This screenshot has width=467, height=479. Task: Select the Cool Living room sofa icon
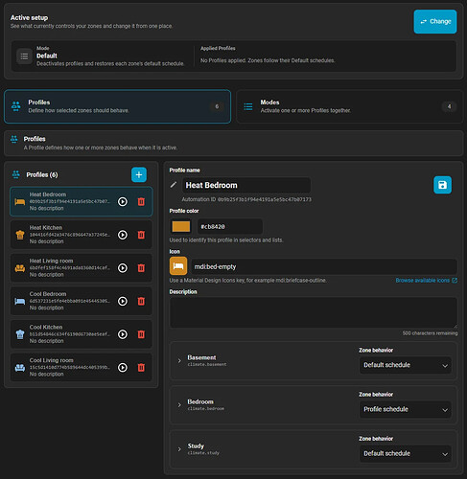20,368
